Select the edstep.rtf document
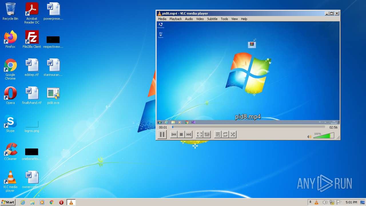 pos(32,68)
